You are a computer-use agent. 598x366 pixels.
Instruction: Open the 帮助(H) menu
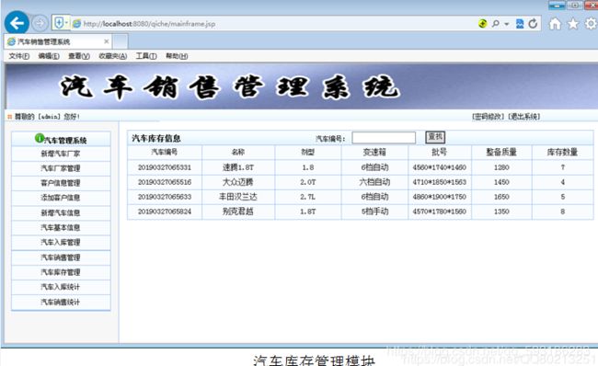coord(177,56)
